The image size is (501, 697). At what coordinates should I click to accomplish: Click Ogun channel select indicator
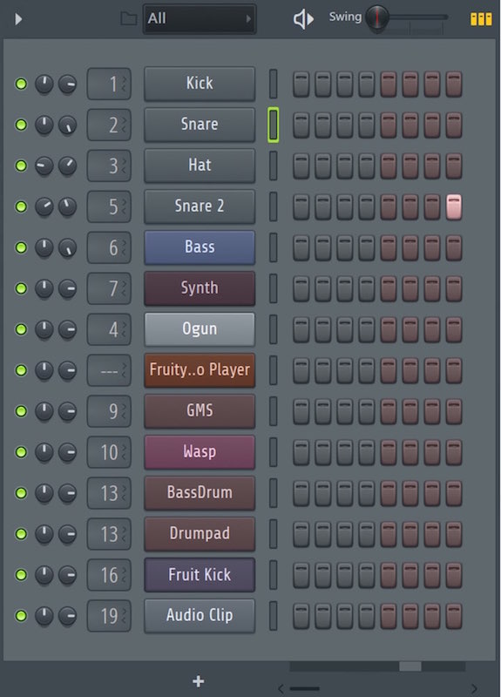[274, 329]
